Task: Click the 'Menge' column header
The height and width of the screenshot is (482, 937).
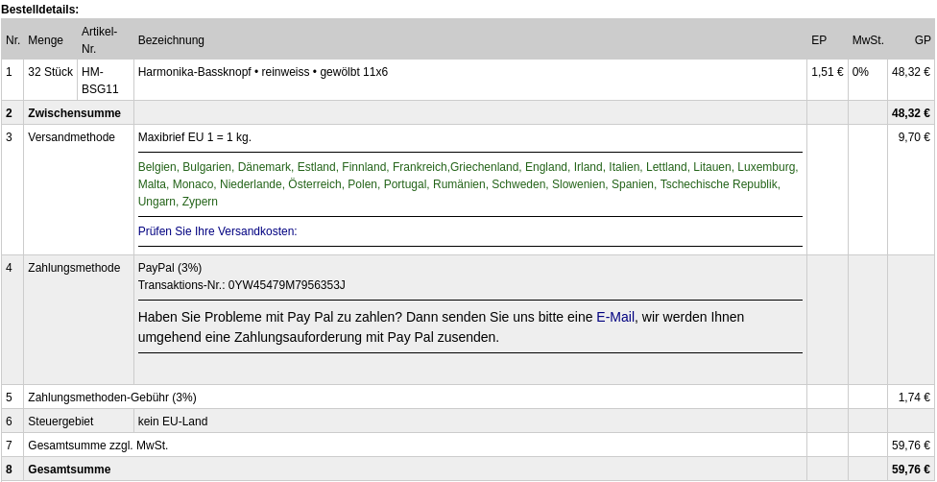Action: [45, 40]
